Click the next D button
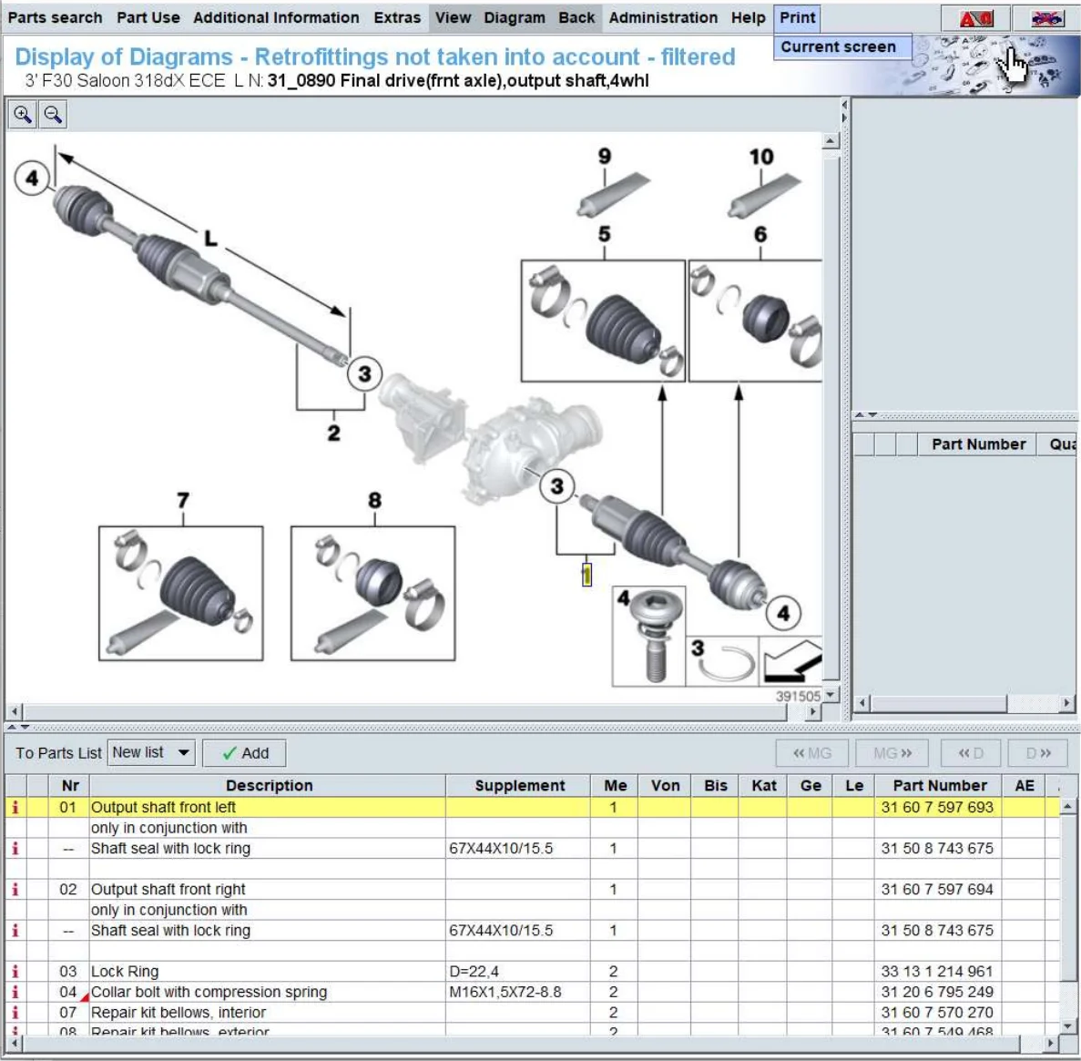This screenshot has width=1081, height=1061. [1037, 753]
